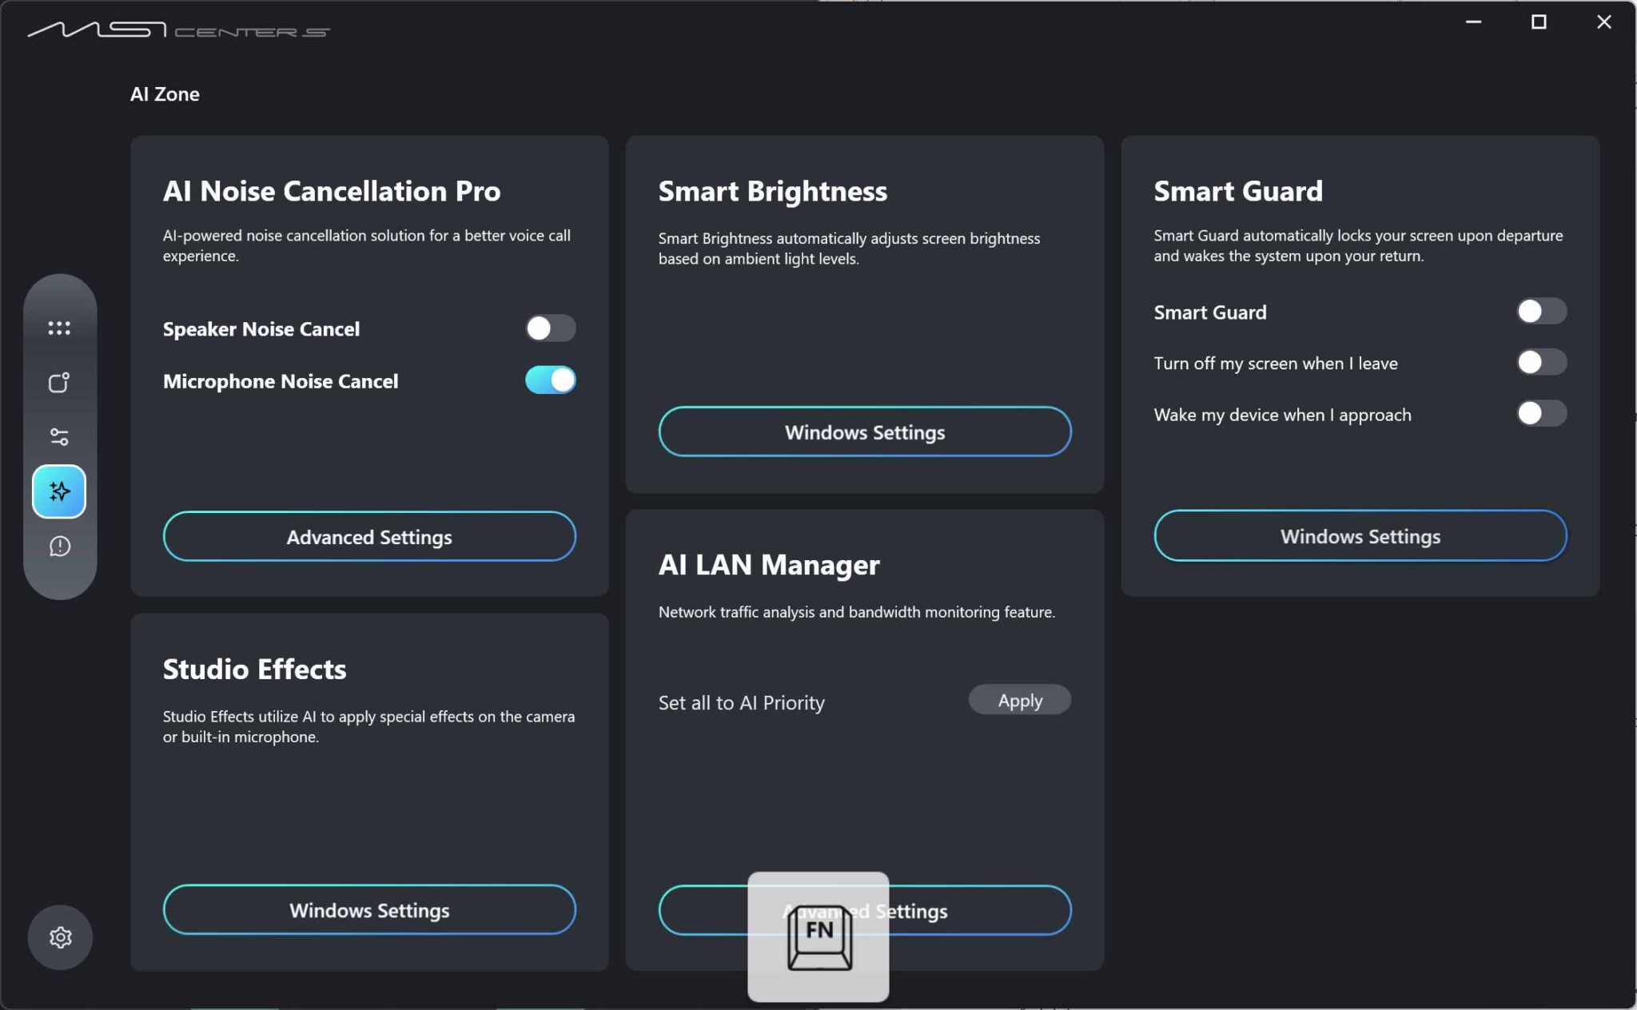This screenshot has width=1637, height=1010.
Task: Open Smart Guard Windows Settings button
Action: [x=1360, y=536]
